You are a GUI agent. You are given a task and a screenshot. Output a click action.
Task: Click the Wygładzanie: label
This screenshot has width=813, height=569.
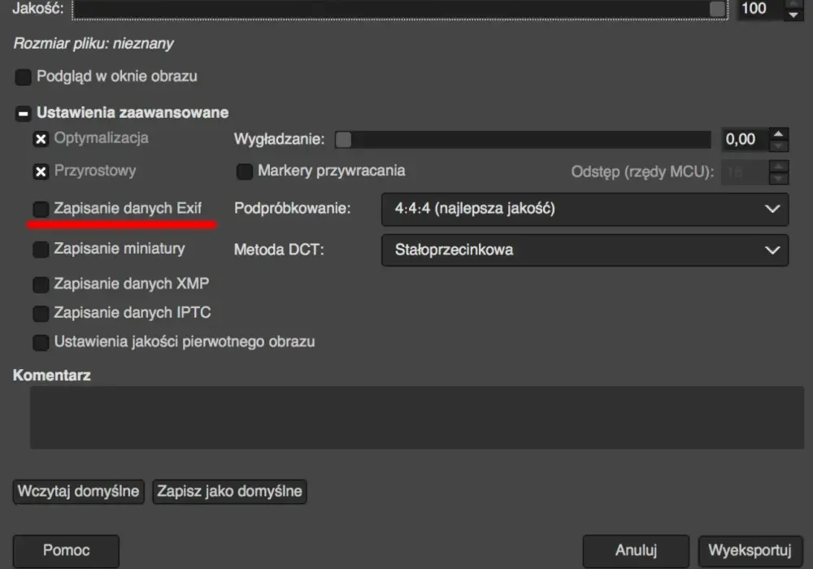click(279, 139)
